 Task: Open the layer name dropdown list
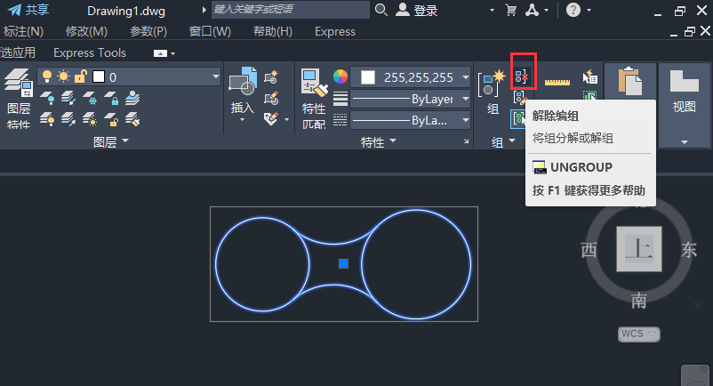point(216,77)
